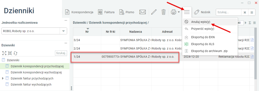Choose Eksportuj do EKN
Viewport: 259px width, 91px height.
pyautogui.click(x=210, y=37)
